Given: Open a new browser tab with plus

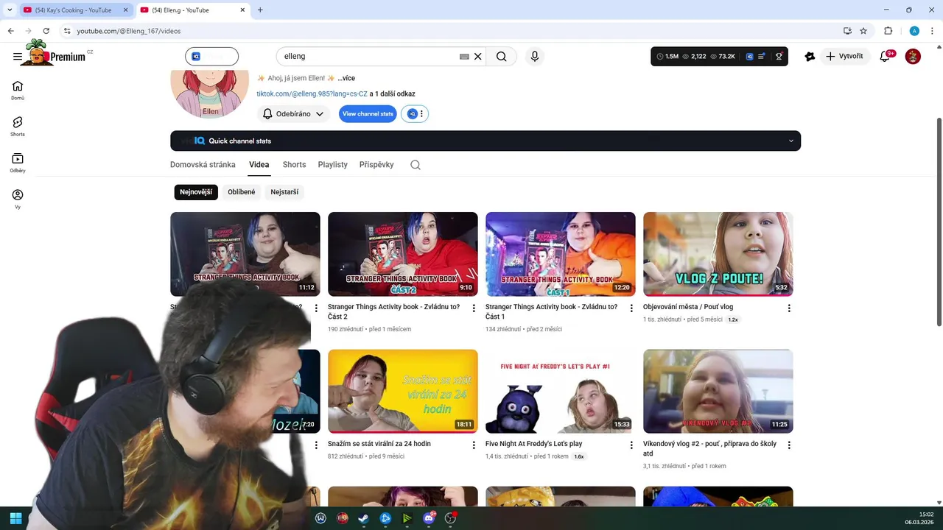Looking at the screenshot, I should pos(260,10).
